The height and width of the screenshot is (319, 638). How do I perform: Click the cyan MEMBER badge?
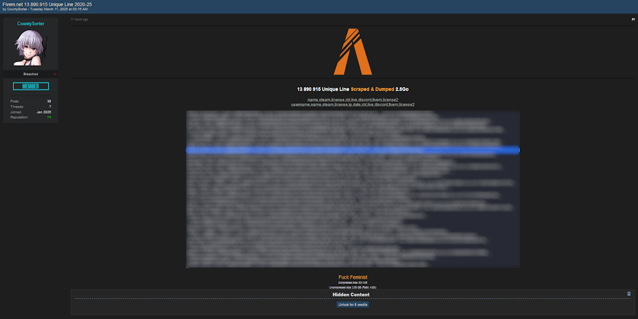pos(31,86)
